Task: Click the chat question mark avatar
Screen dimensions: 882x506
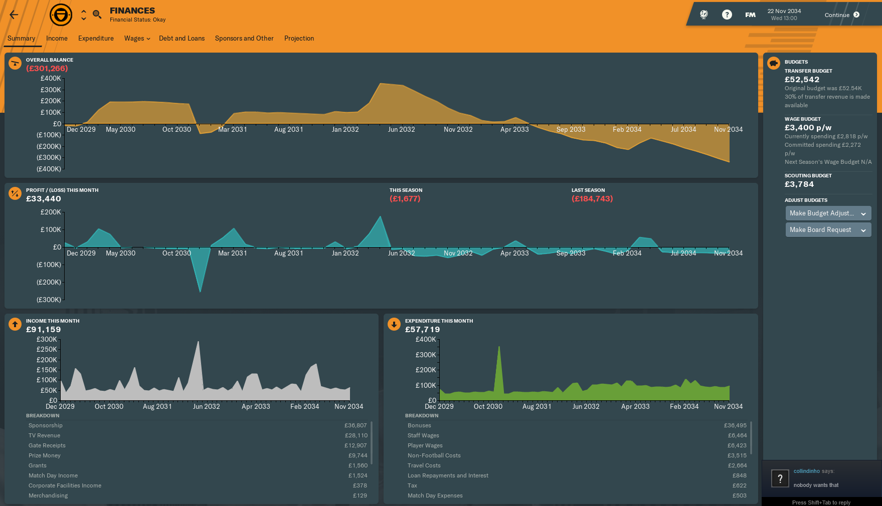Action: [x=780, y=478]
